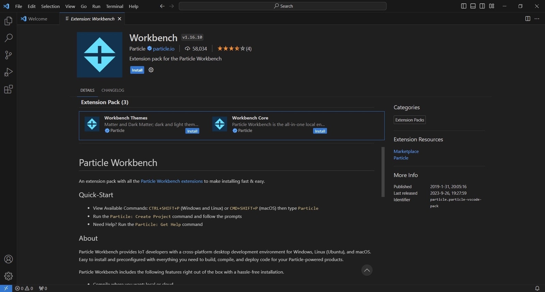
Task: Click the ports forwarded status item
Action: point(43,288)
